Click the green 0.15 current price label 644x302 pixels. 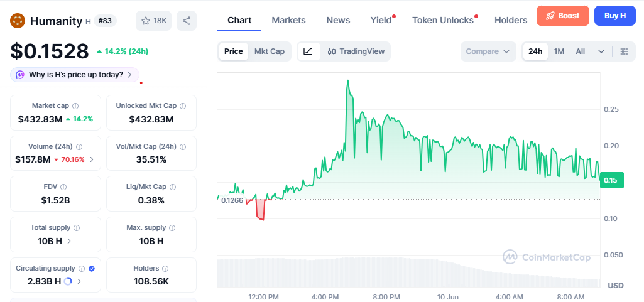coord(611,181)
